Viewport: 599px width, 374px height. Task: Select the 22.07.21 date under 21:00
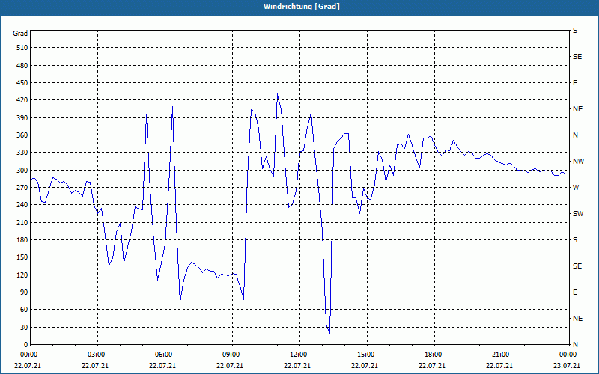tap(500, 366)
